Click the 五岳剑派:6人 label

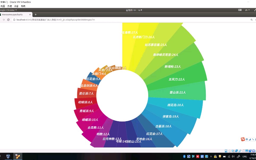89,86
